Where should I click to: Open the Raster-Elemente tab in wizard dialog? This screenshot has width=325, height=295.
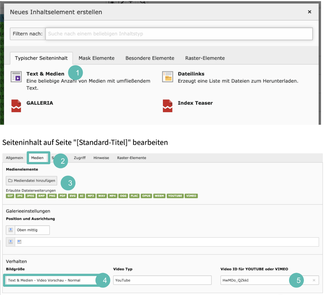click(x=205, y=58)
